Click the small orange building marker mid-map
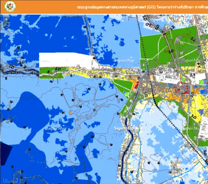The width and height of the screenshot is (208, 184). pyautogui.click(x=71, y=112)
